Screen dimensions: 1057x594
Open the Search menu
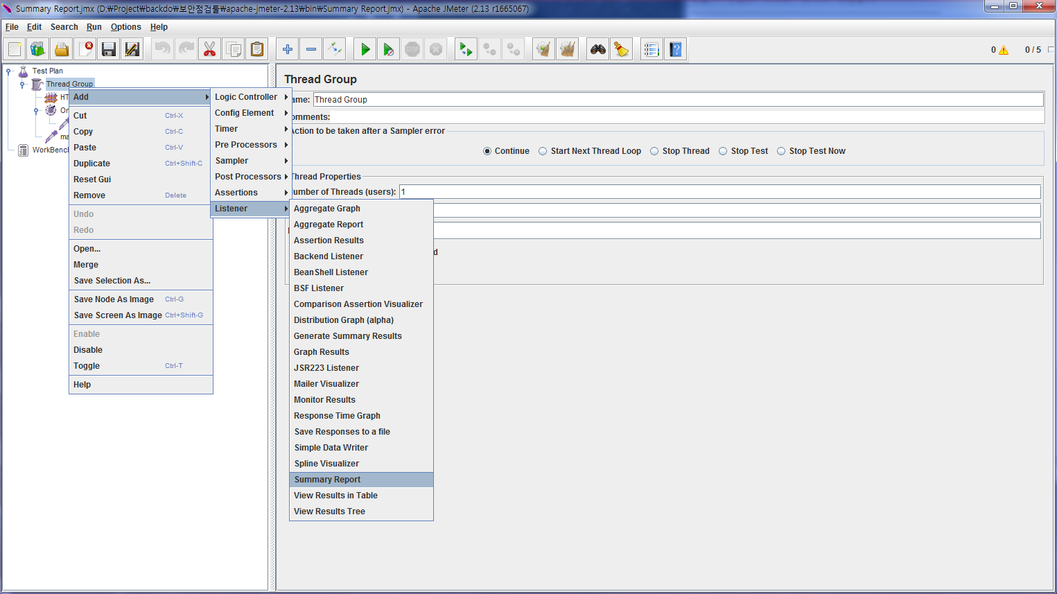click(64, 27)
